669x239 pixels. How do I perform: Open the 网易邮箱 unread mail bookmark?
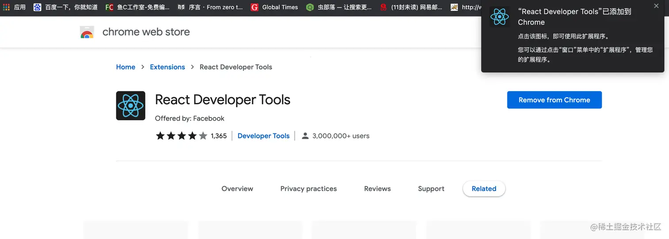point(411,7)
